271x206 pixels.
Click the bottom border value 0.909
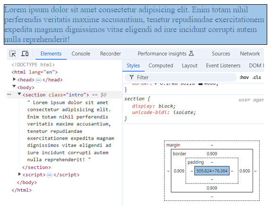click(212, 188)
